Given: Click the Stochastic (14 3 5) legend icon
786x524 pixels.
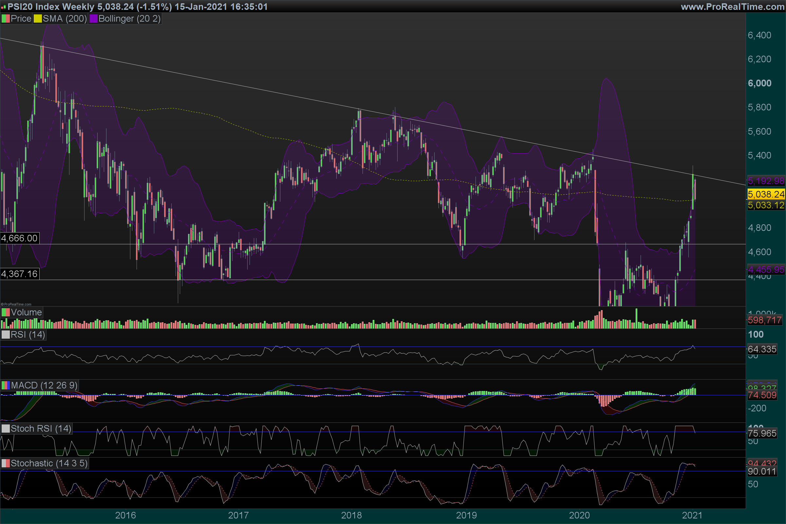Looking at the screenshot, I should [6, 463].
